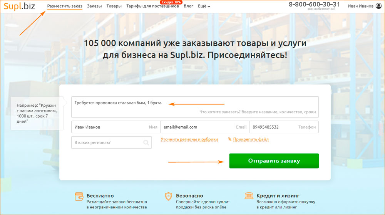Click the Supl.biz logo

[19, 6]
